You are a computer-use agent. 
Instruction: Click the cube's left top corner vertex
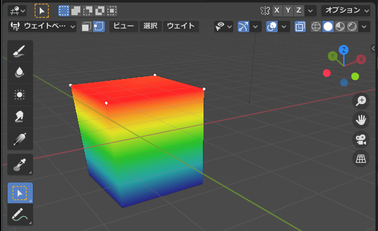click(x=70, y=85)
